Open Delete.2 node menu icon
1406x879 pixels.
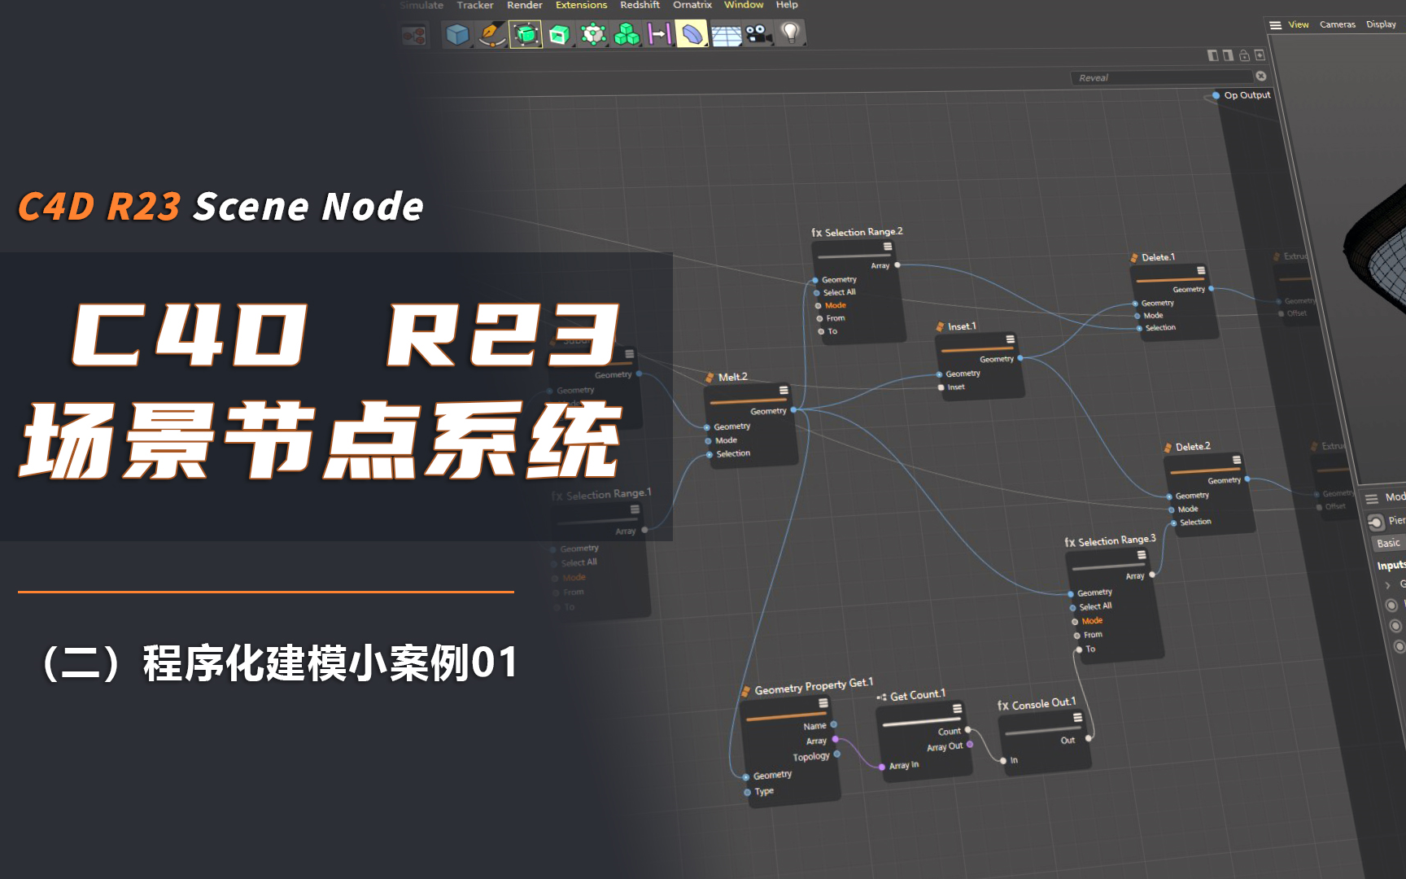pos(1237,460)
